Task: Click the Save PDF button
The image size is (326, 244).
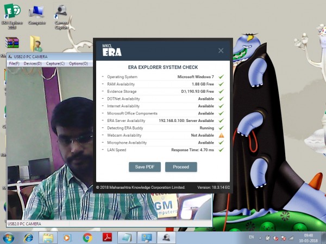Action: [x=145, y=167]
